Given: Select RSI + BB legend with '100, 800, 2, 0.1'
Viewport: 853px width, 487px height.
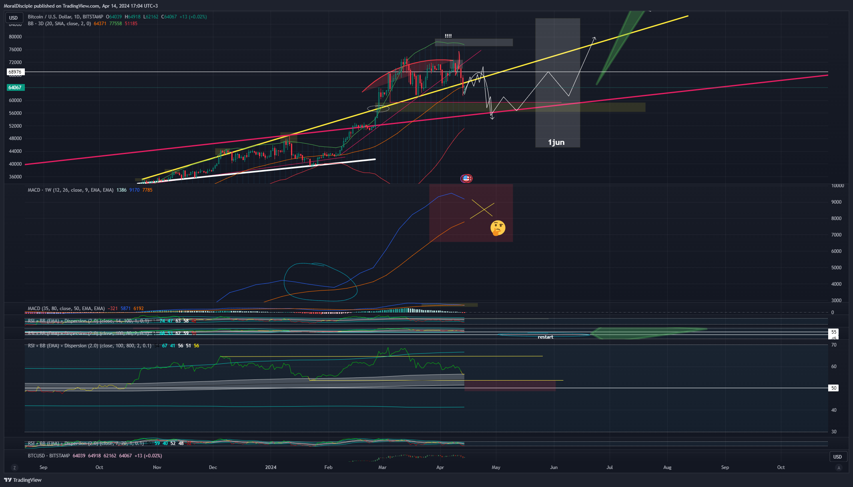Looking at the screenshot, I should pos(90,346).
